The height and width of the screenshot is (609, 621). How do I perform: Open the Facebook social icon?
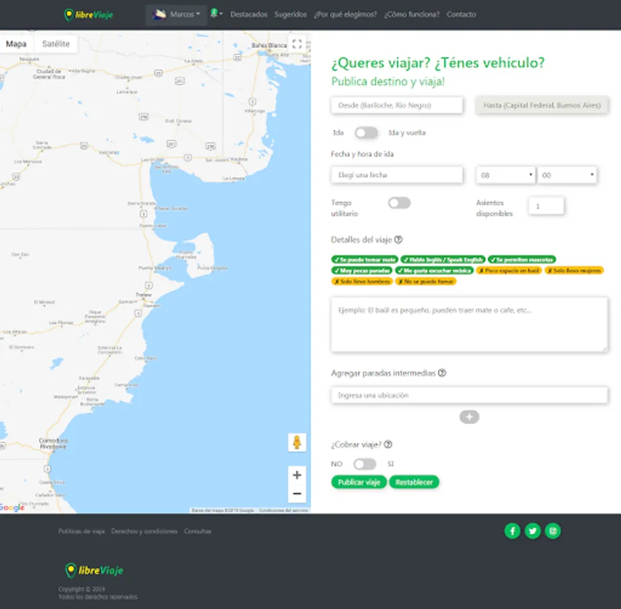pos(513,531)
